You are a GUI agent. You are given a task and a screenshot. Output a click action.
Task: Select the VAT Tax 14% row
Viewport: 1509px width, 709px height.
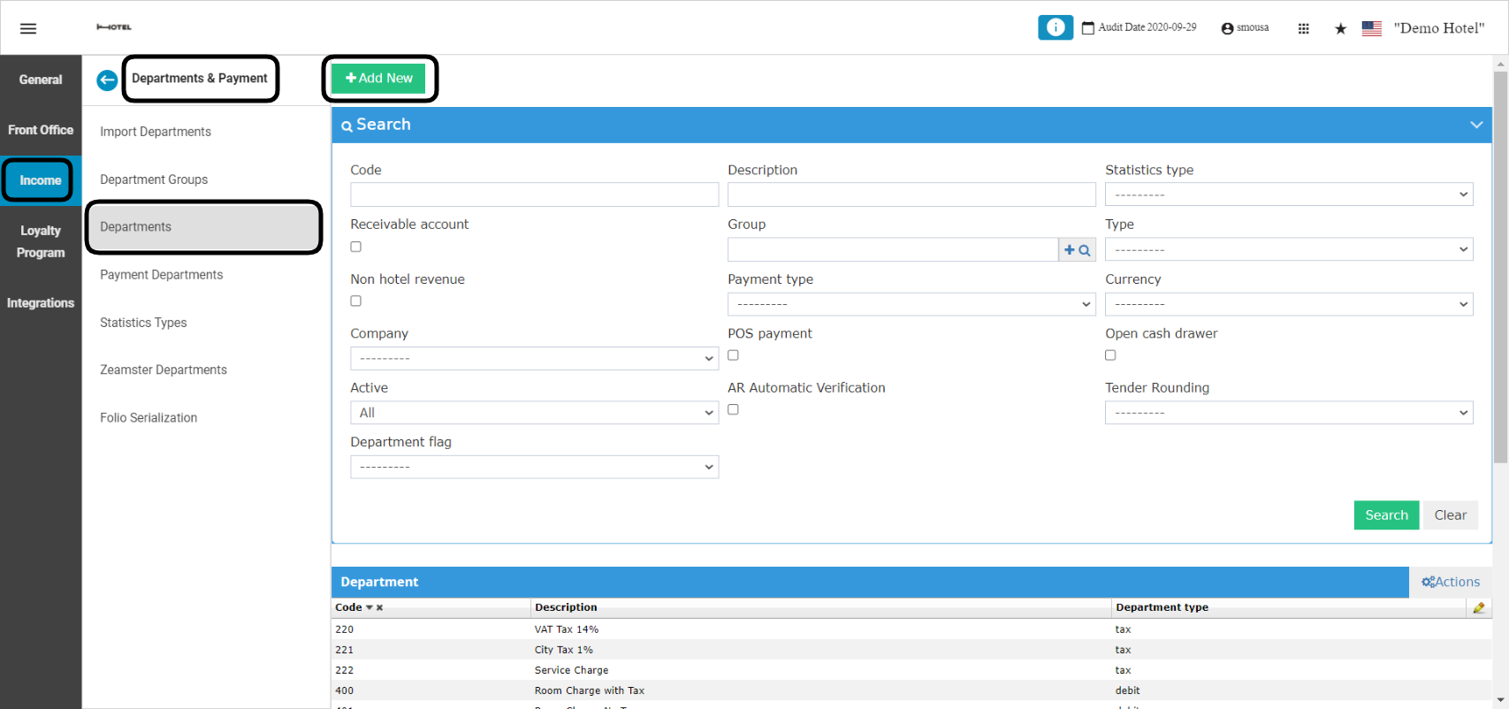point(911,629)
